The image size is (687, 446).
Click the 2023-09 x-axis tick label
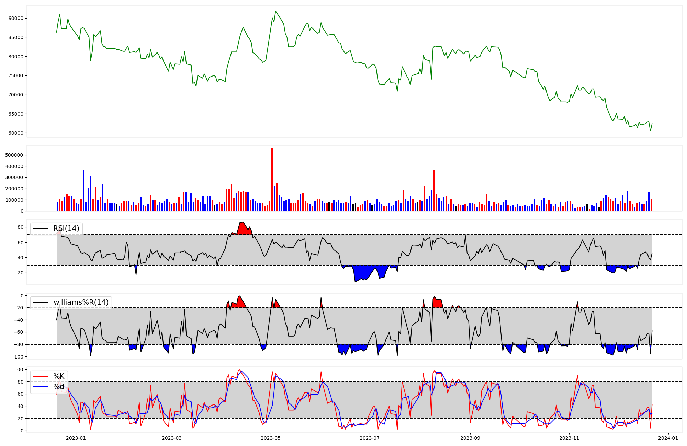pos(470,438)
